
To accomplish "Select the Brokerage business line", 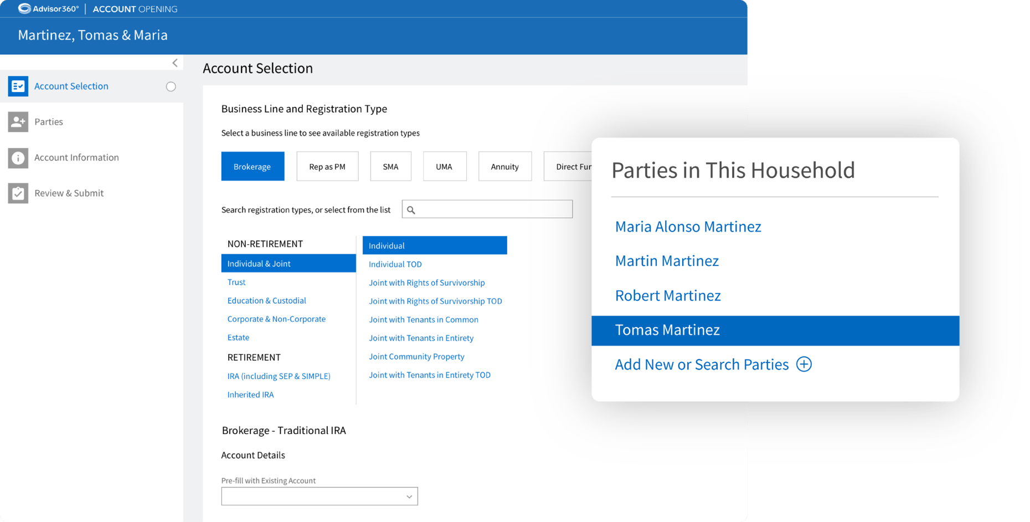I will click(x=253, y=166).
